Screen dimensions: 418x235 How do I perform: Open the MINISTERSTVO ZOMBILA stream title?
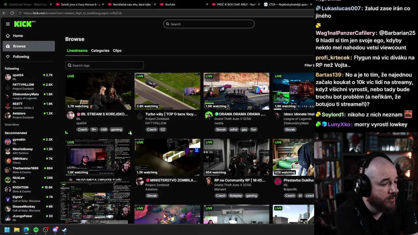171,180
